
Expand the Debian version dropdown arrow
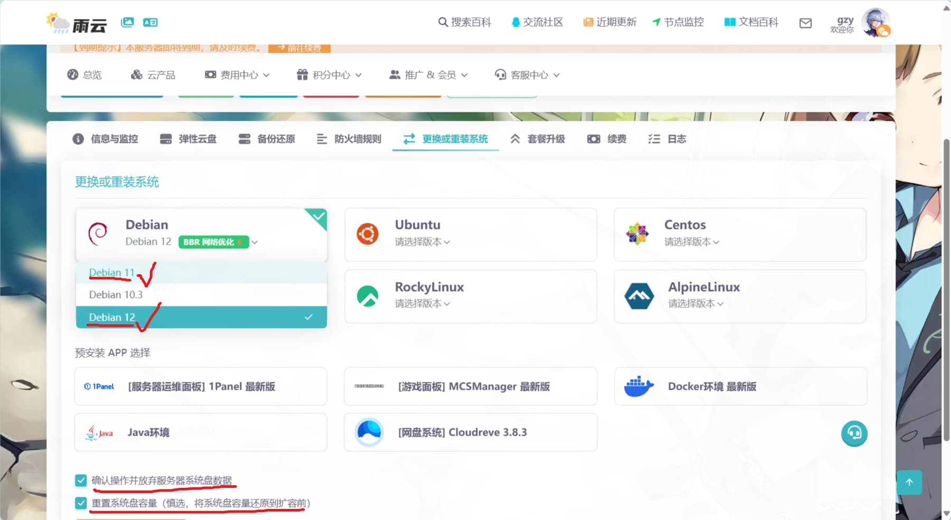[x=255, y=243]
